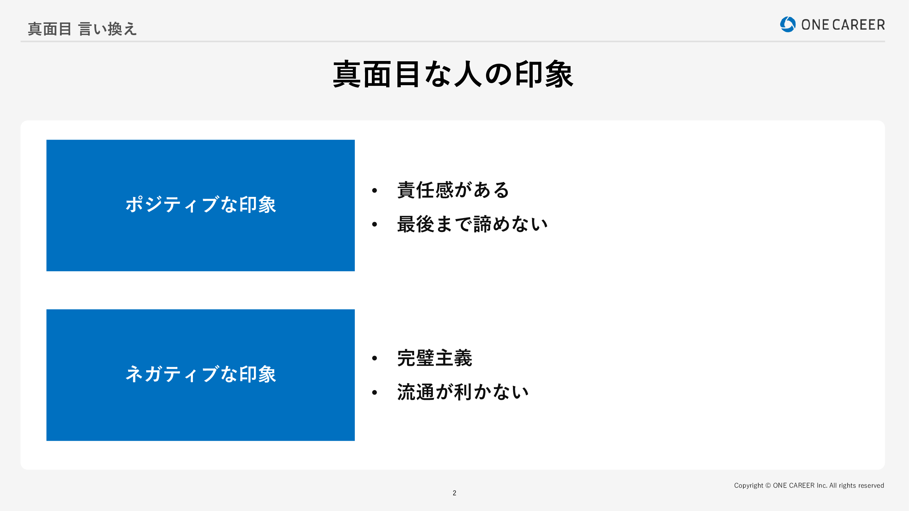909x511 pixels.
Task: Select the blue ポジティブな印象 box
Action: pos(200,205)
